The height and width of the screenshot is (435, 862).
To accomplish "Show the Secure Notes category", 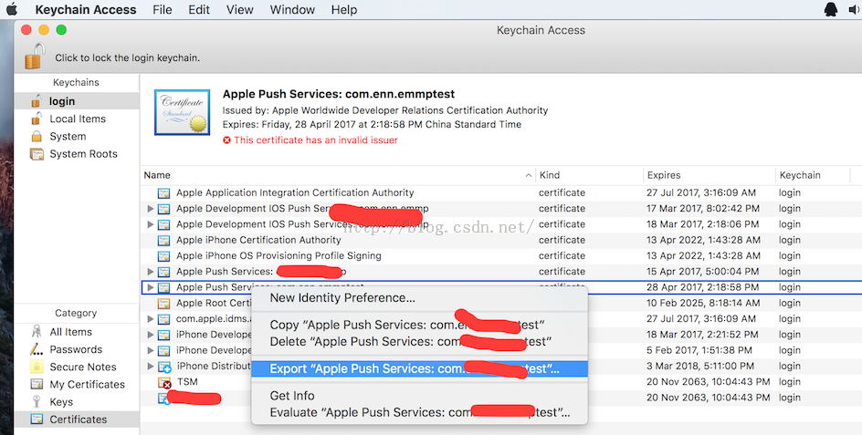I will coord(82,367).
